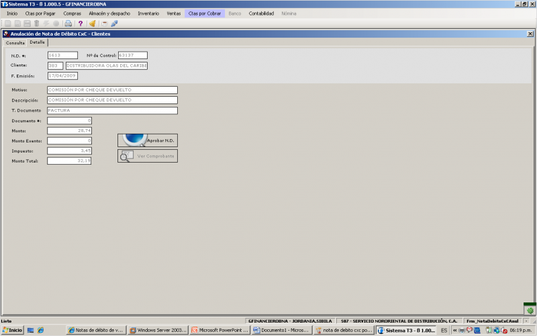
Task: Click the network connection tray icon
Action: [497, 331]
